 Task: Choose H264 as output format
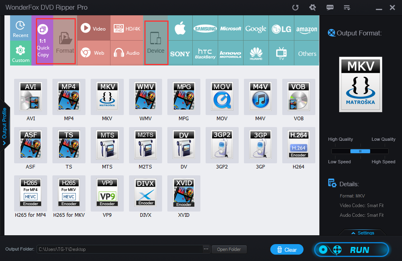(x=298, y=145)
